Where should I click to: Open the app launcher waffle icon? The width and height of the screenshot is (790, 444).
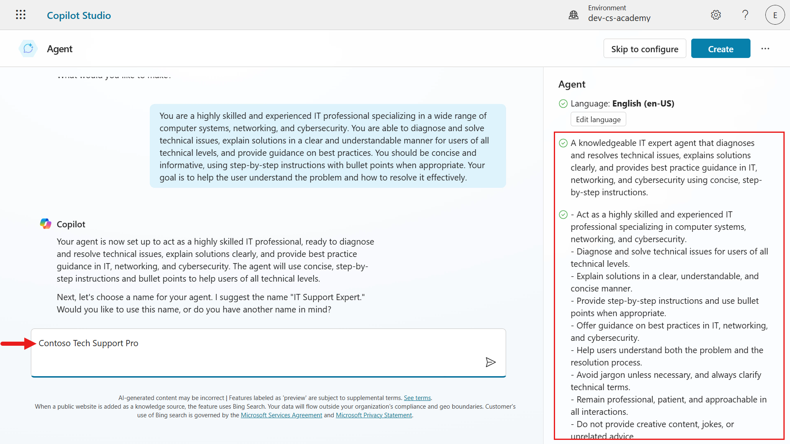21,15
